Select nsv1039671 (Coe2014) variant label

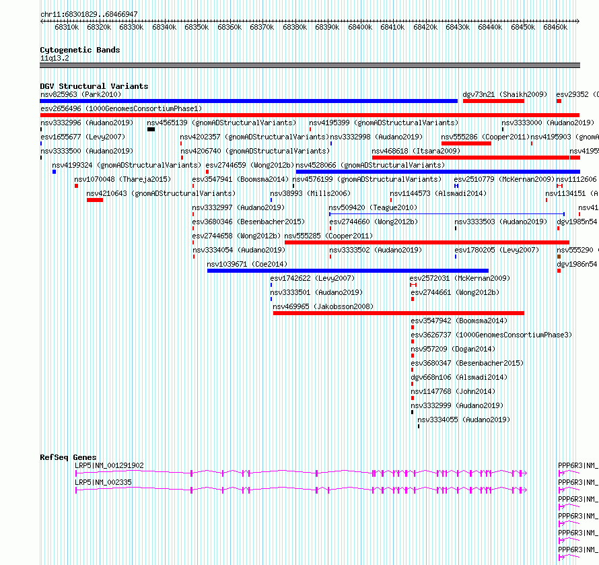coord(247,264)
